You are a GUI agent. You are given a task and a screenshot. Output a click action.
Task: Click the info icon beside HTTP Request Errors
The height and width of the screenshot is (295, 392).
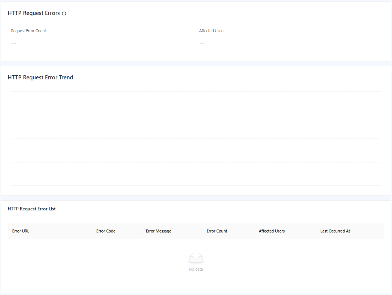coord(64,13)
